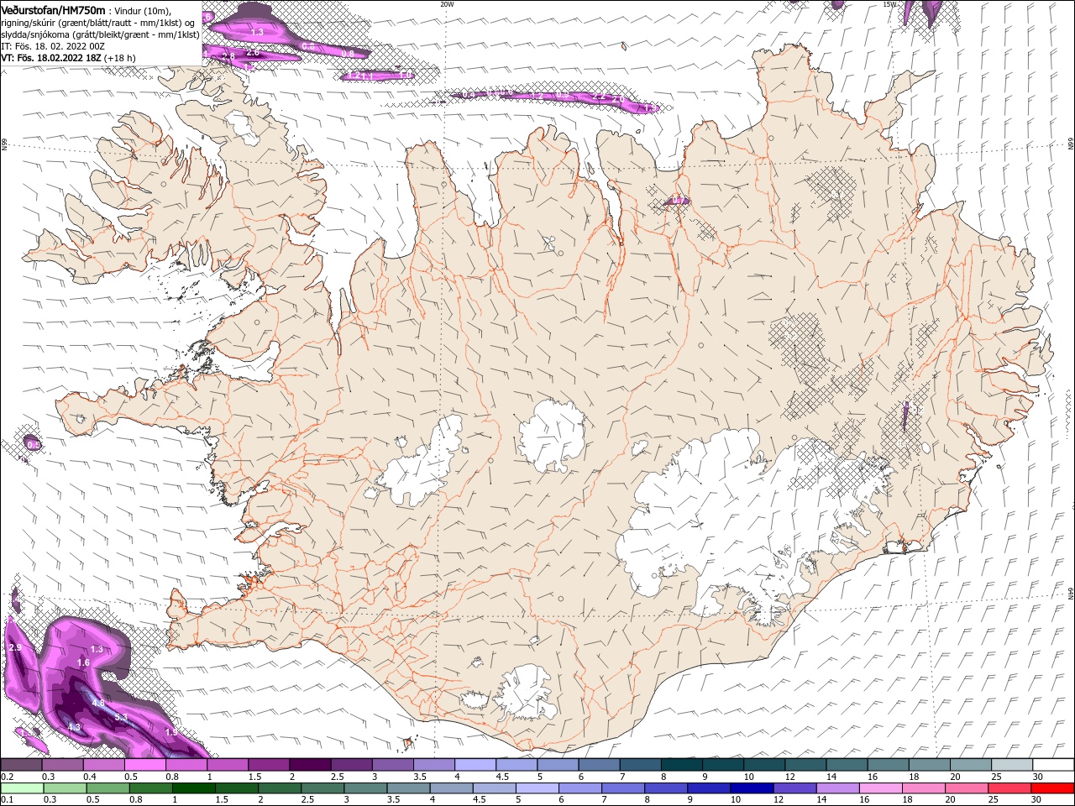Pick the leftmost 0.2 mauve swatch in upper legend
The image size is (1075, 806).
coord(22,765)
